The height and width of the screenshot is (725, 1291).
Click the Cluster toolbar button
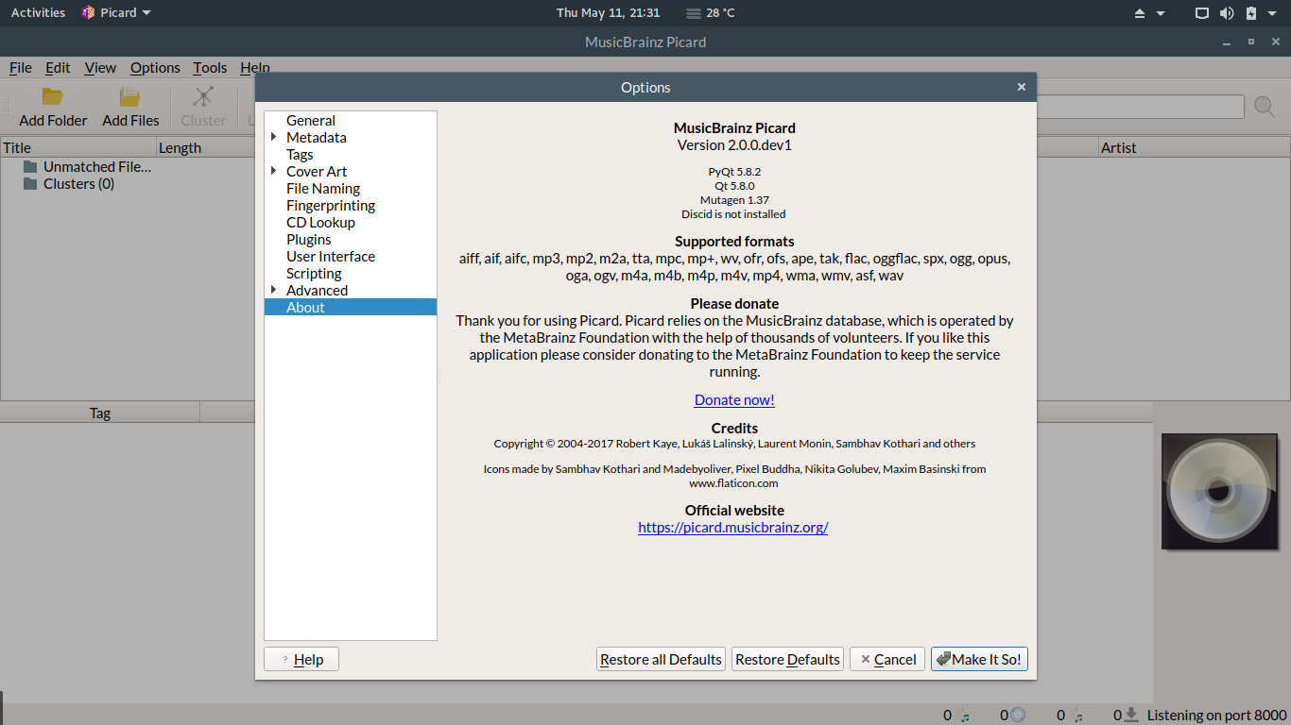[x=203, y=107]
